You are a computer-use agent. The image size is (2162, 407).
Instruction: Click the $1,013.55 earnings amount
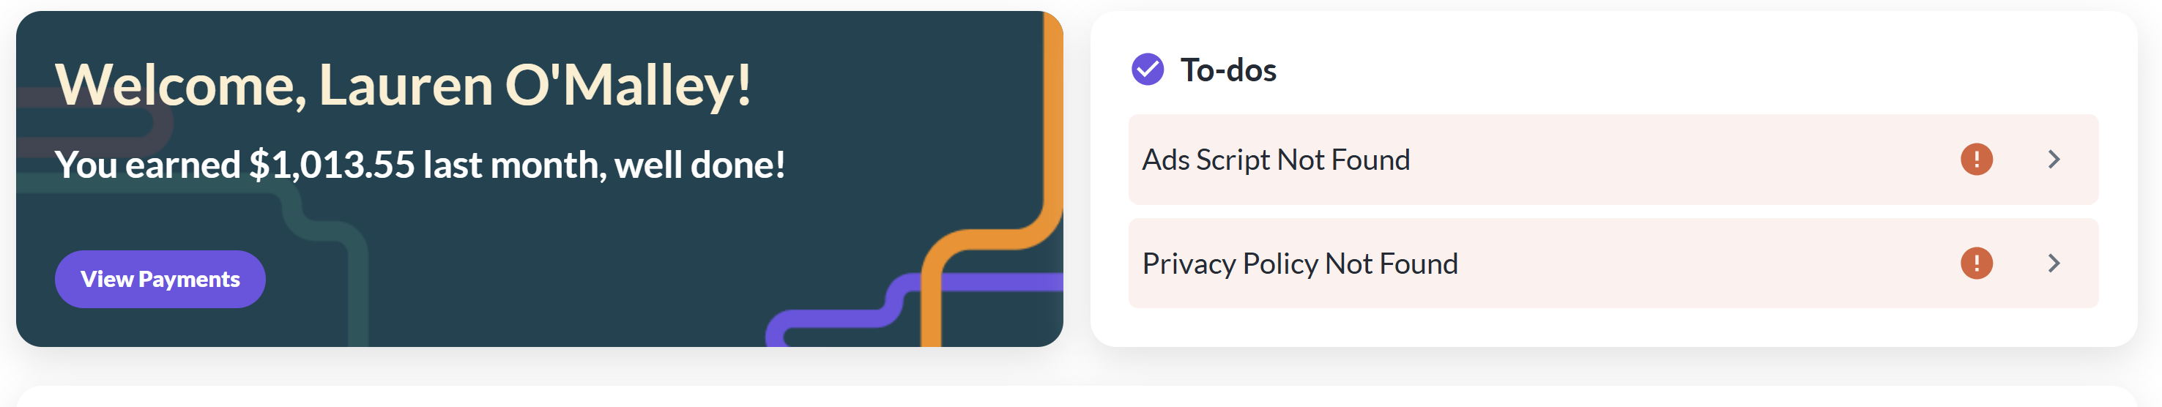(x=332, y=165)
